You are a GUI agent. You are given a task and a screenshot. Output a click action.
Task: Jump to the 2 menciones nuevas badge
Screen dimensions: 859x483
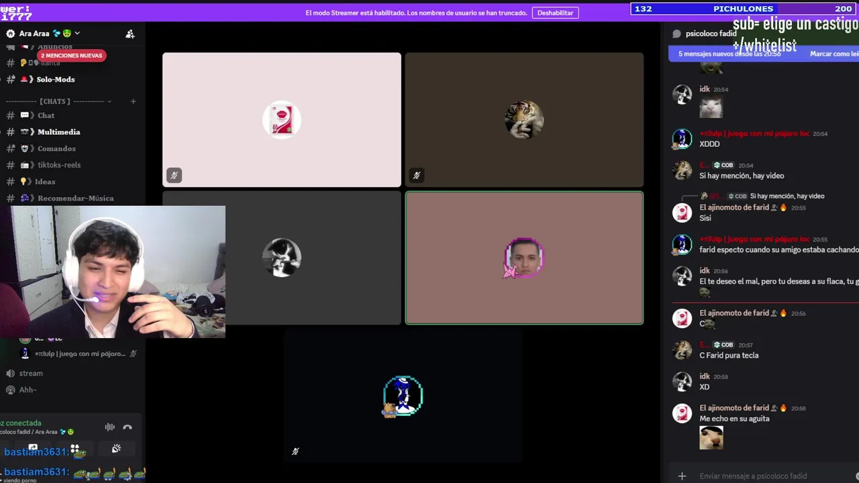click(x=71, y=56)
